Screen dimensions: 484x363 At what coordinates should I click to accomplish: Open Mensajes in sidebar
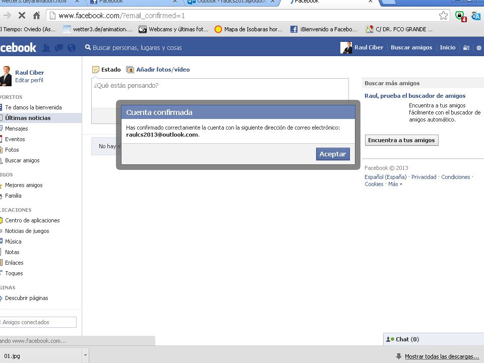[x=16, y=129]
